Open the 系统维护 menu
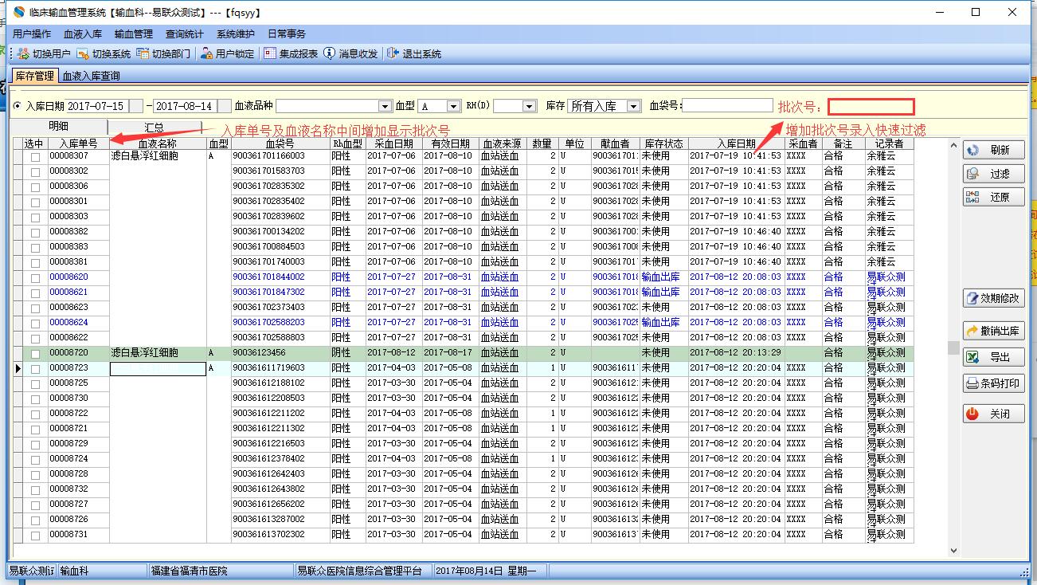Viewport: 1037px width, 585px height. (x=236, y=34)
